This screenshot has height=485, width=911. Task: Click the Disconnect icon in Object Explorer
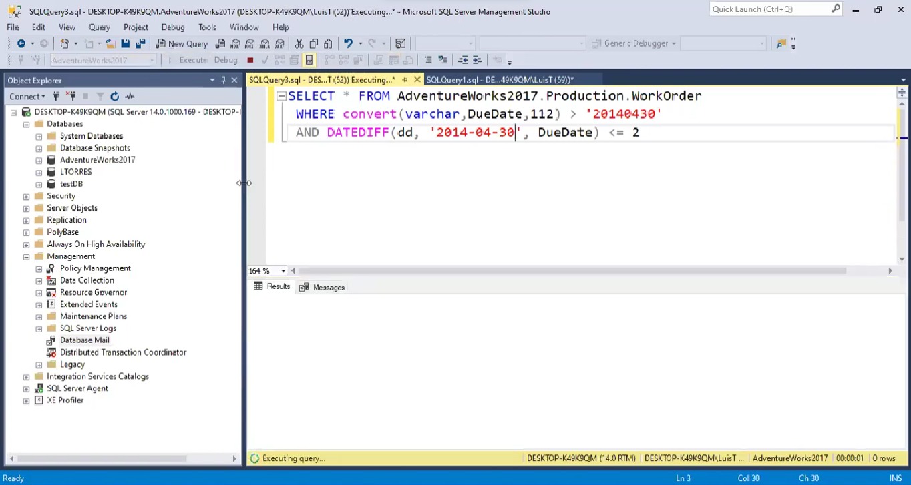tap(71, 97)
